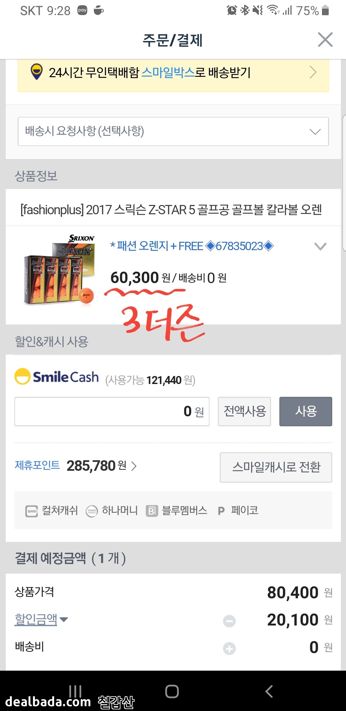Select the 블루멤버스 point icon

[152, 511]
